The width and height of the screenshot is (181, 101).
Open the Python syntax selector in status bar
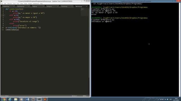point(85,96)
